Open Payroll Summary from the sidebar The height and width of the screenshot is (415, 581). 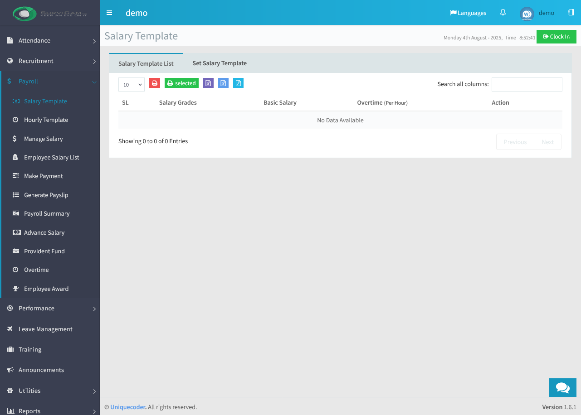[x=50, y=214]
